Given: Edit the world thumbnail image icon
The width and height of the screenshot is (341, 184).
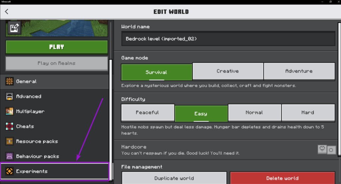Looking at the screenshot, I should (14, 28).
